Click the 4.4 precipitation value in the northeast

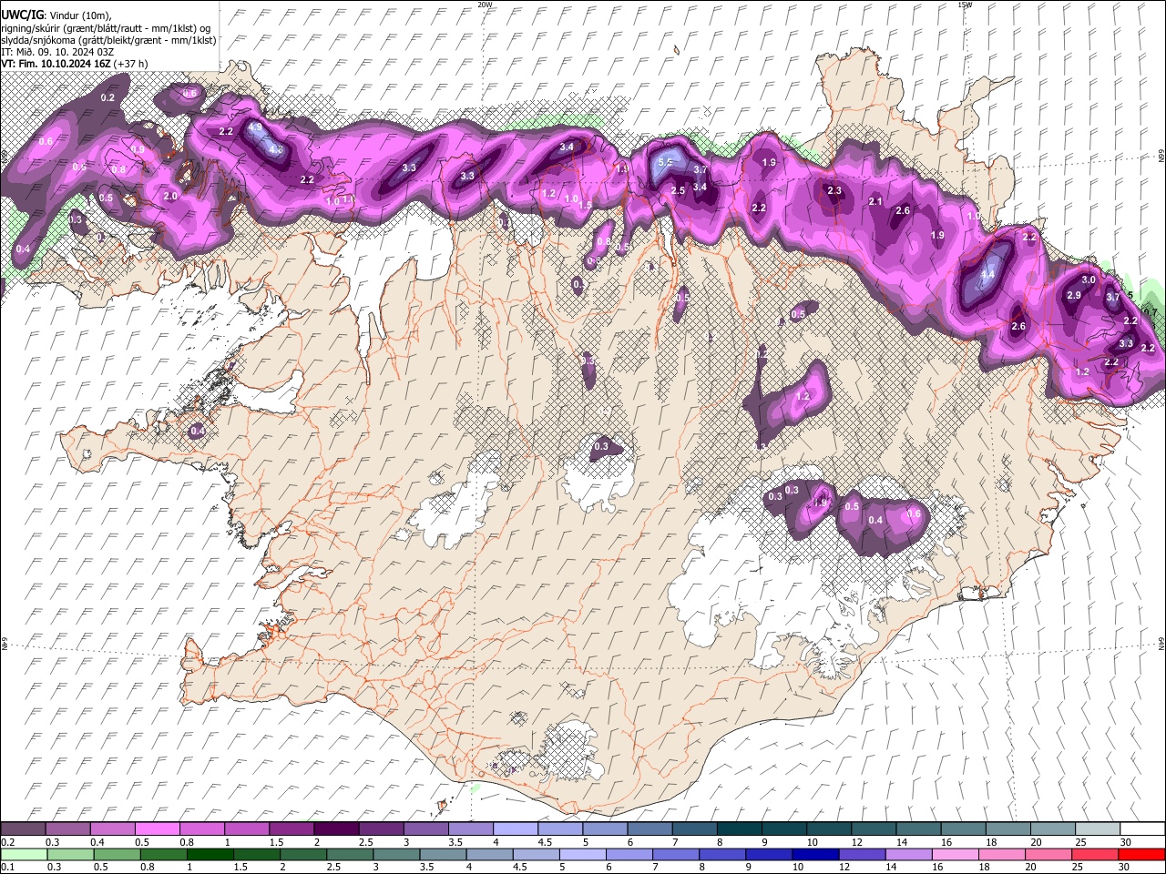988,273
